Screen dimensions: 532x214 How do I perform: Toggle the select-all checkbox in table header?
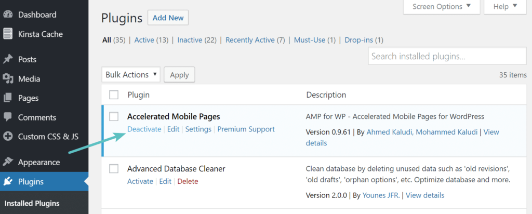[114, 95]
